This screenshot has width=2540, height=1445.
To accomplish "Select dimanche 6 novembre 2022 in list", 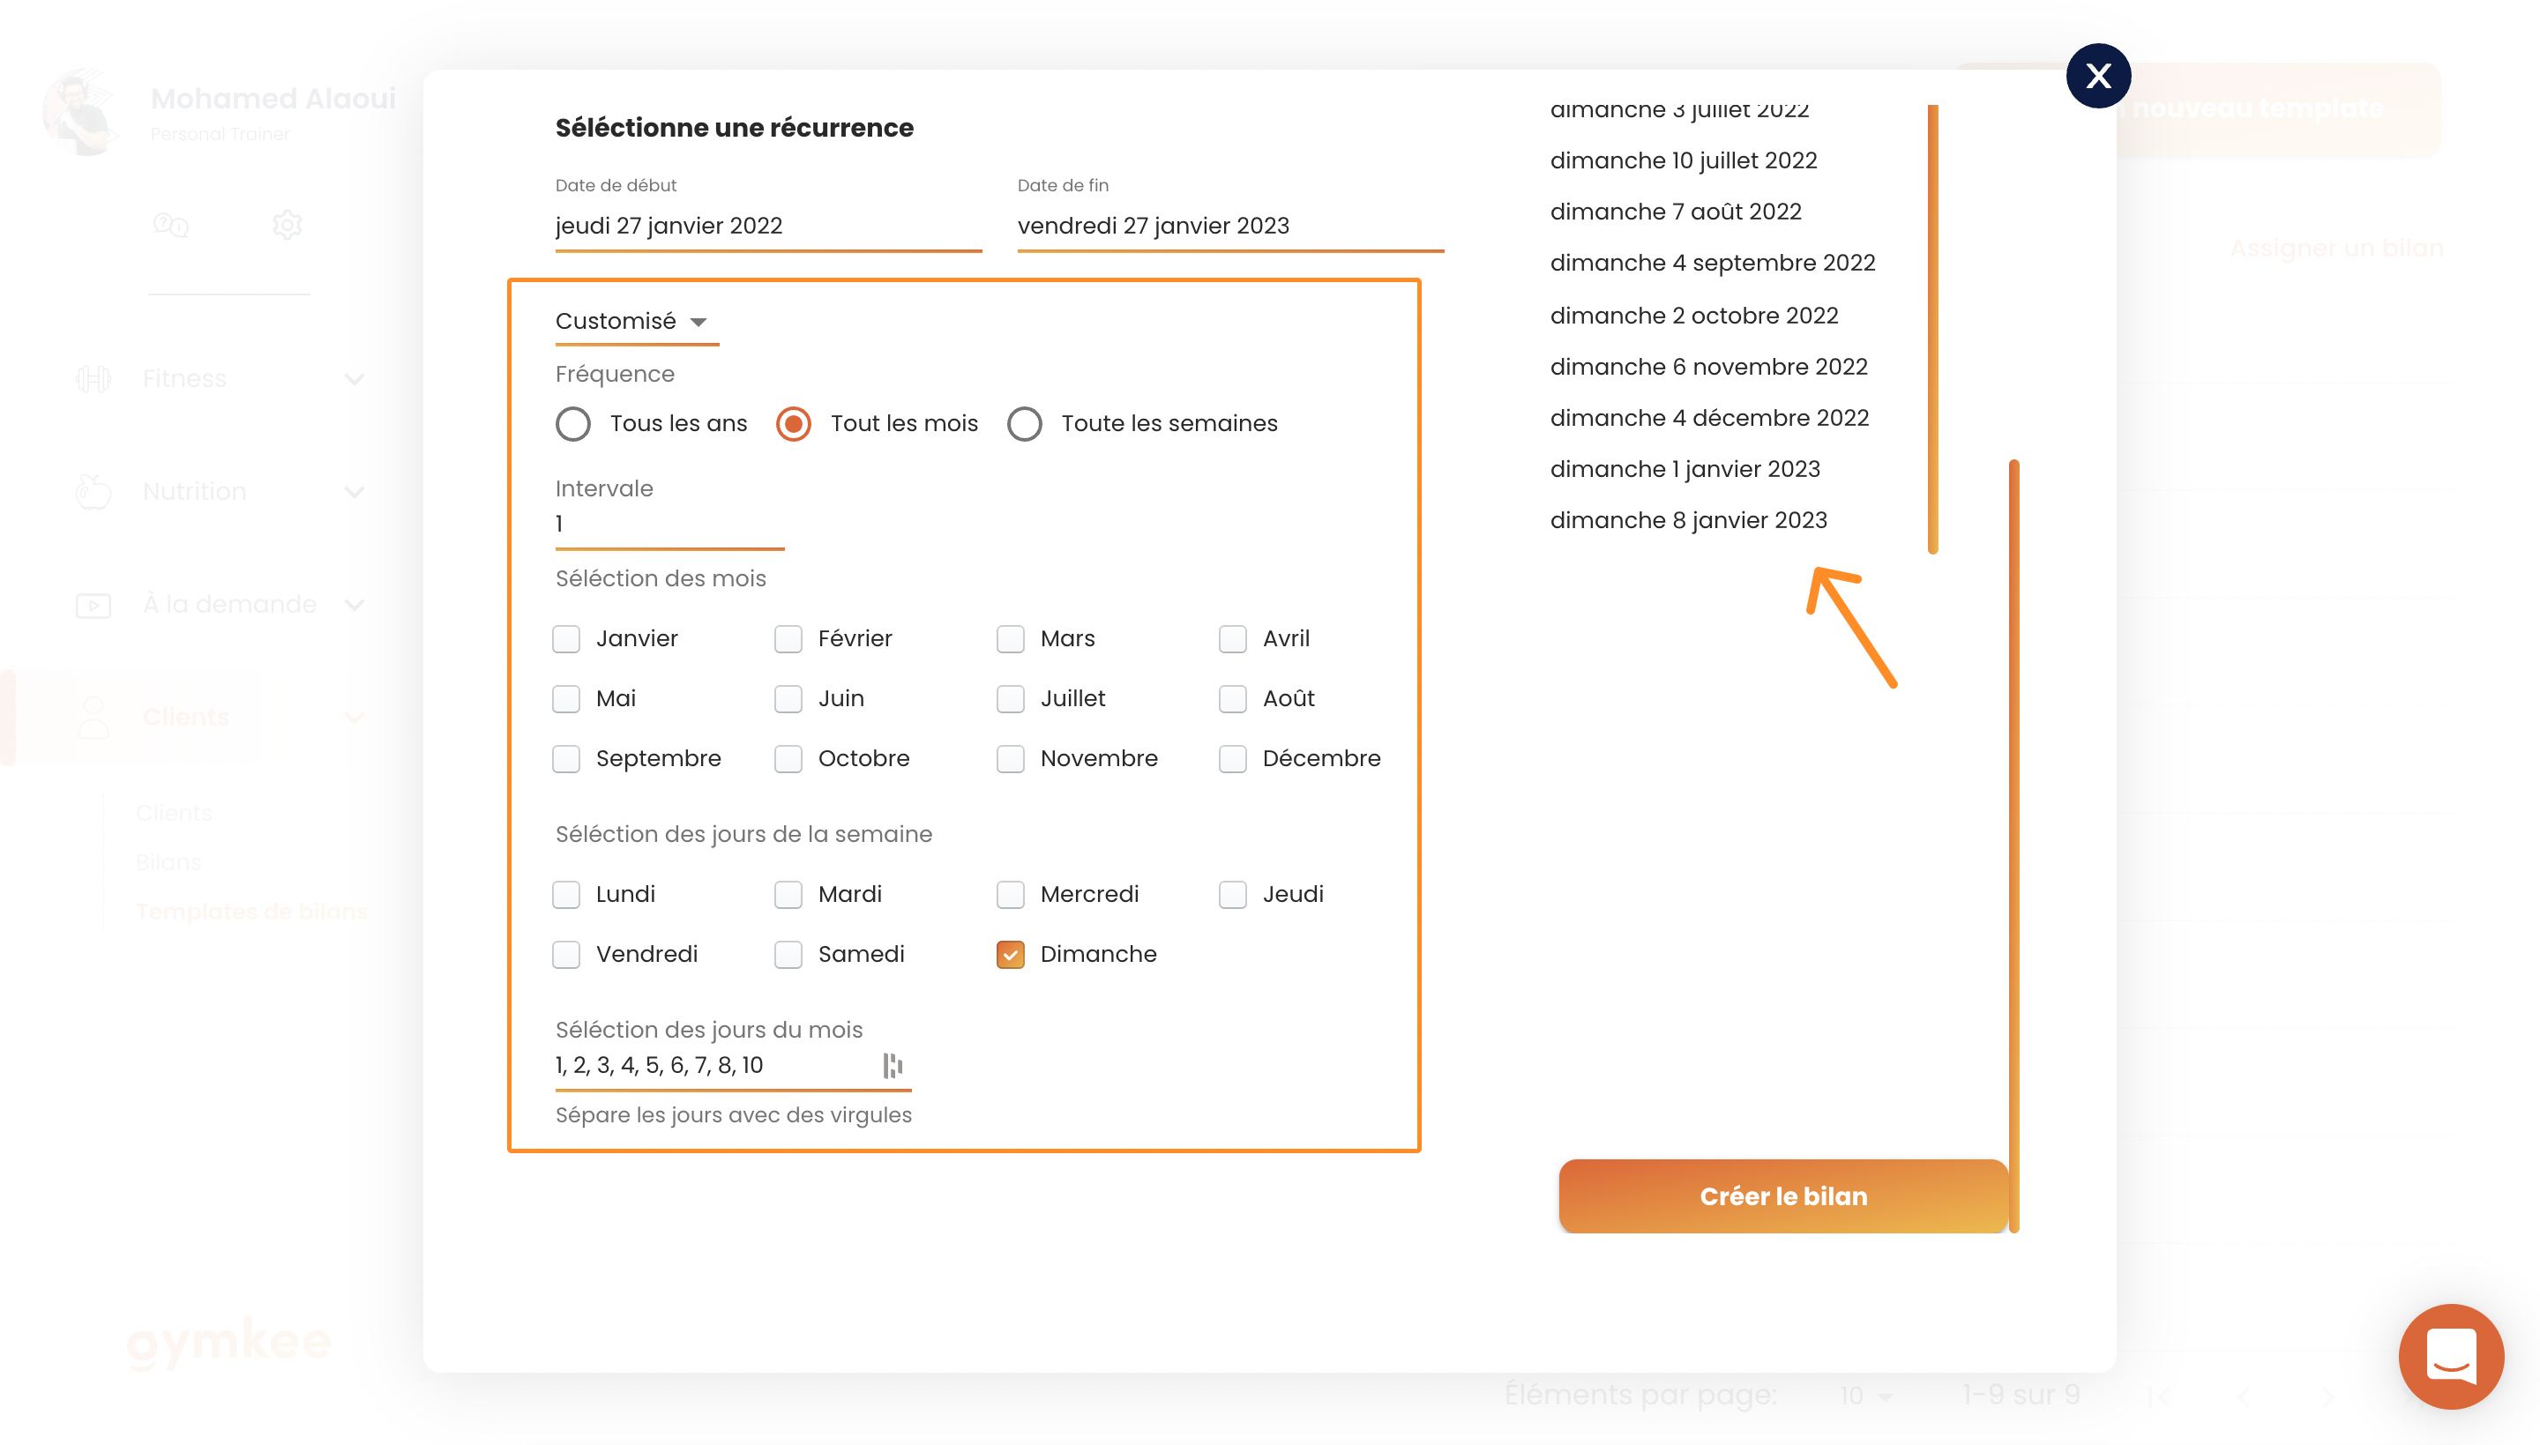I will [x=1708, y=368].
